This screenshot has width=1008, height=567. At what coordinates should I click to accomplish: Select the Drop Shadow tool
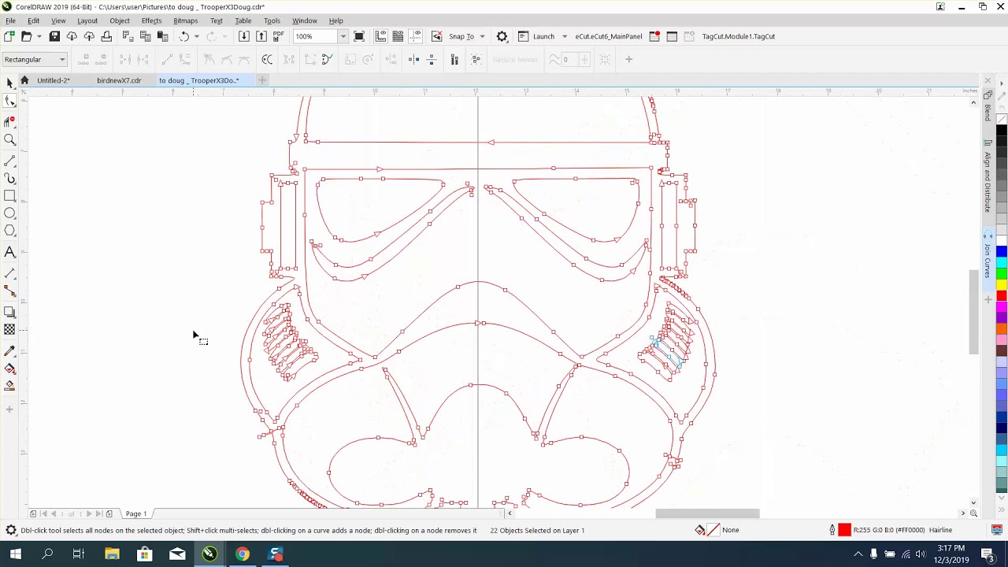point(9,313)
